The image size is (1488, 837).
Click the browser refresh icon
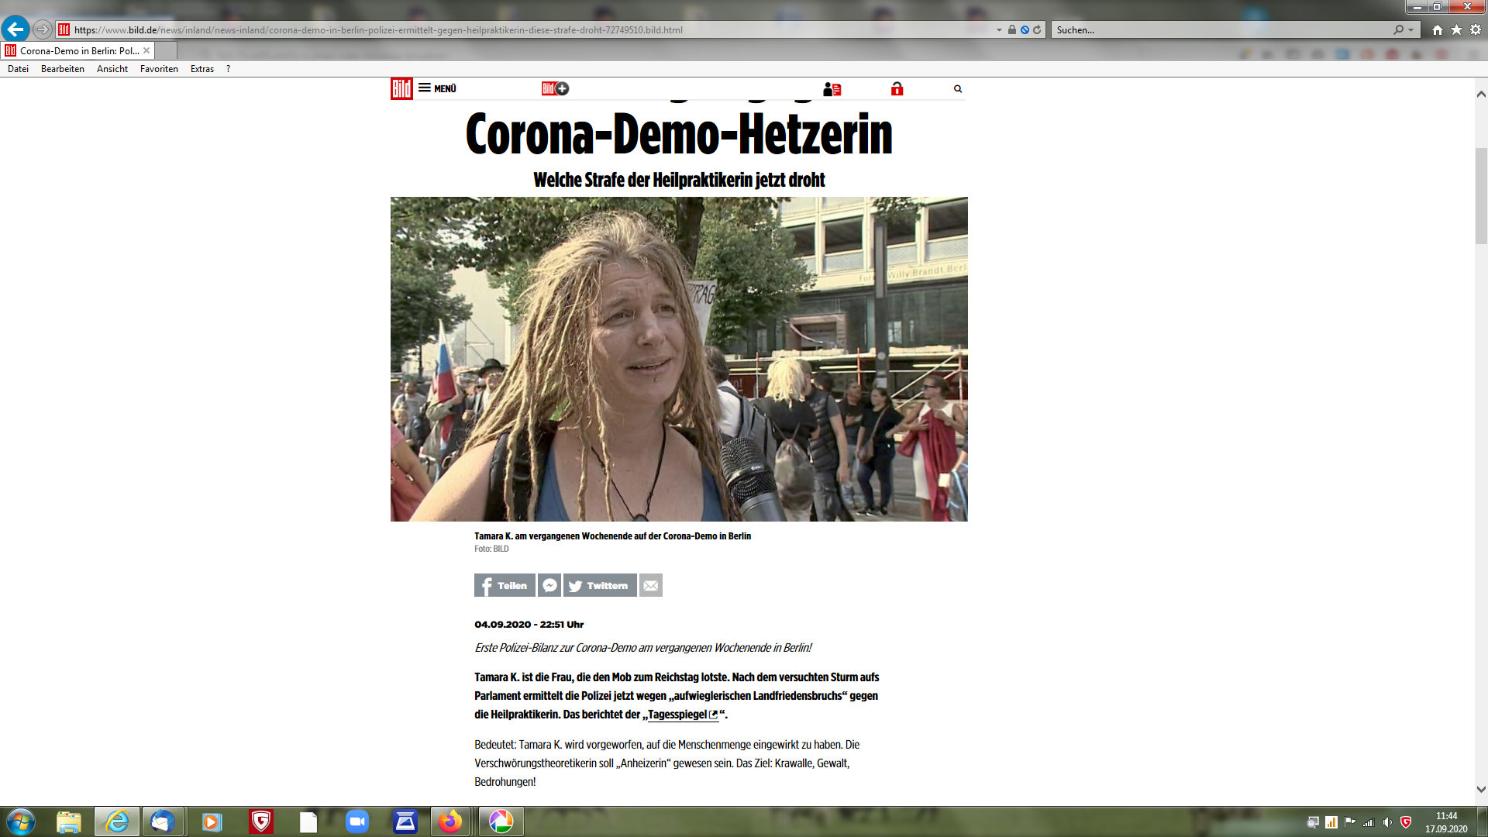click(x=1037, y=30)
